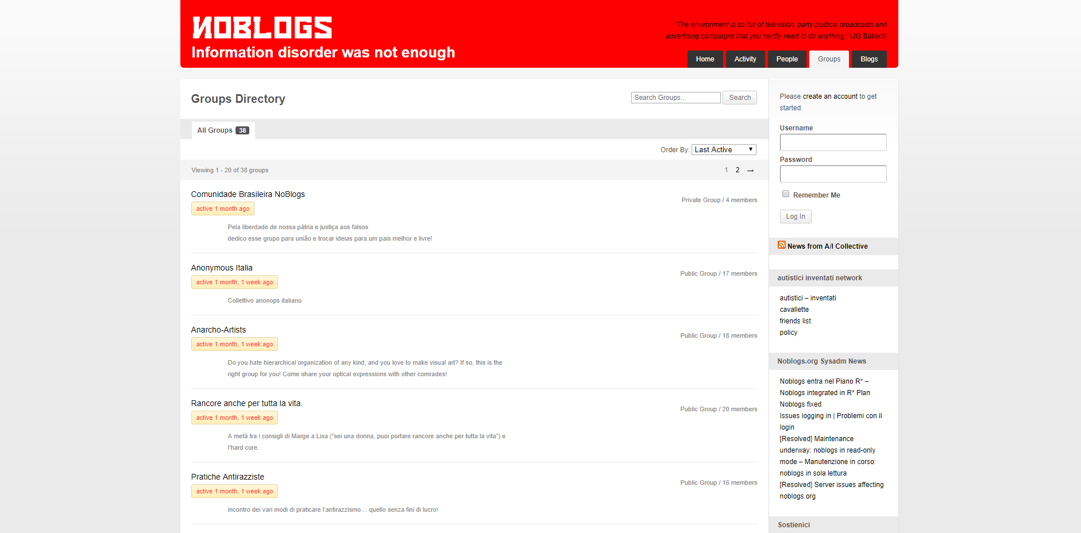Select the Groups navigation tab
The width and height of the screenshot is (1081, 533).
click(829, 59)
